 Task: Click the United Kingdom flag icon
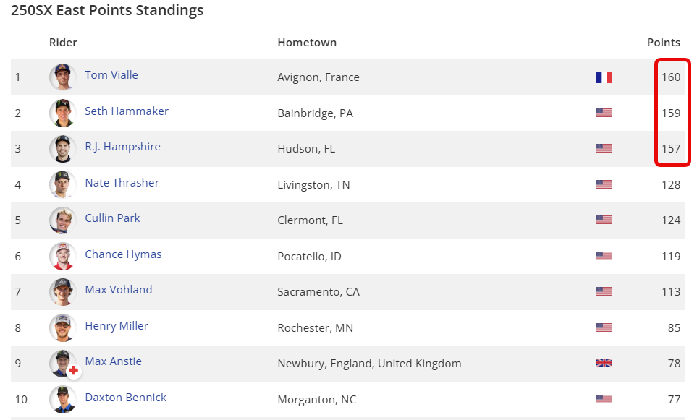604,363
